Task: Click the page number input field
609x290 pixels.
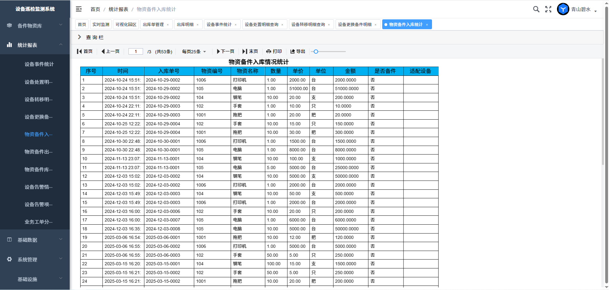Action: (x=136, y=51)
